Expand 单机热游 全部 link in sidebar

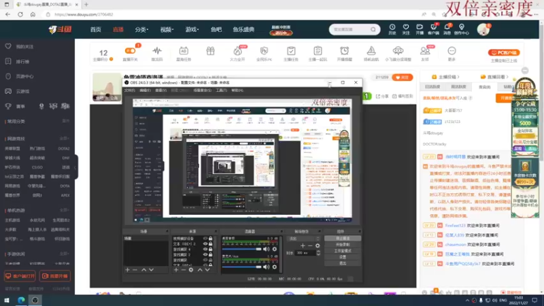click(64, 210)
